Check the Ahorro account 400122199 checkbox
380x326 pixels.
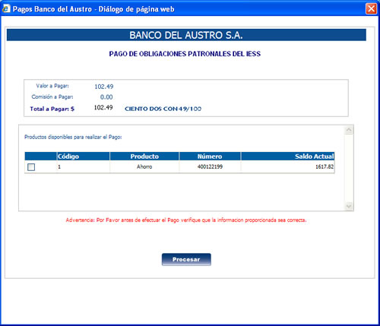point(31,167)
